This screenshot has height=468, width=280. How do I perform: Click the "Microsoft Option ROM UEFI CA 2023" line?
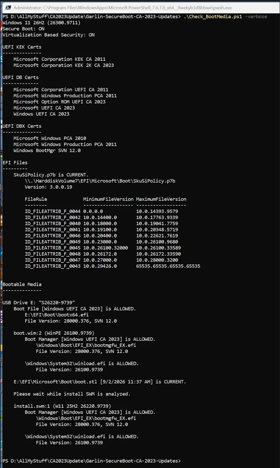point(60,102)
